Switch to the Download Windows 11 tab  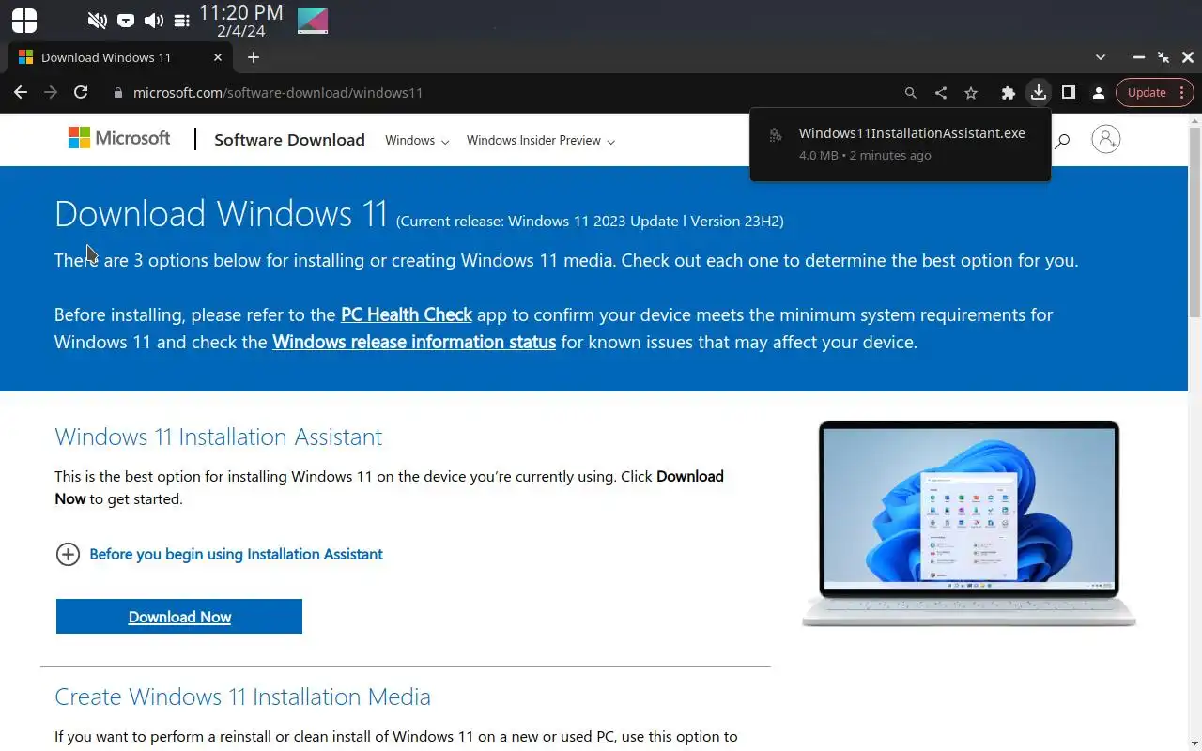[120, 57]
